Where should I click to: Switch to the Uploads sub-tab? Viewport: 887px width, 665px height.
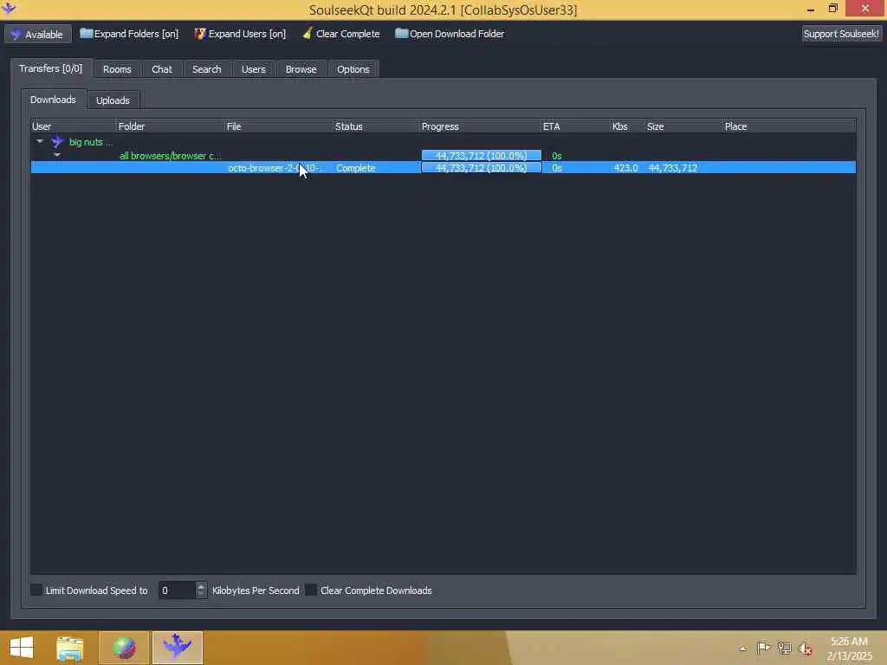click(x=113, y=100)
